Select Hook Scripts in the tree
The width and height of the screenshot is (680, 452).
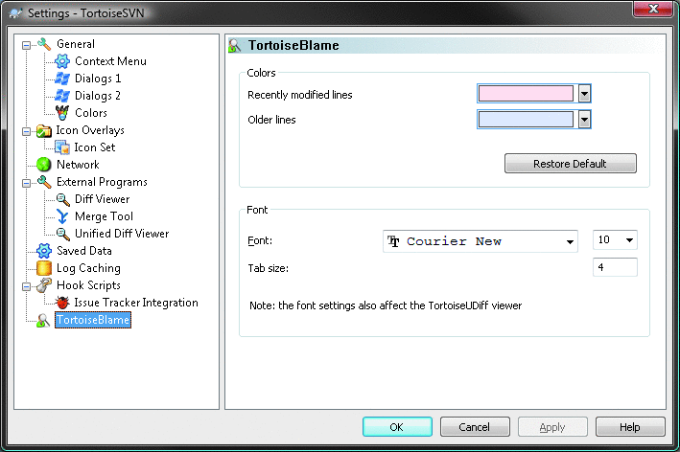[x=88, y=285]
